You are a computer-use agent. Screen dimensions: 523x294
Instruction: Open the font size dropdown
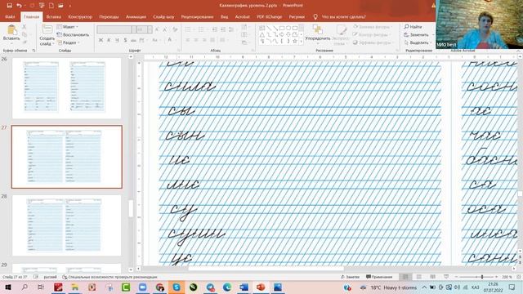(150, 29)
